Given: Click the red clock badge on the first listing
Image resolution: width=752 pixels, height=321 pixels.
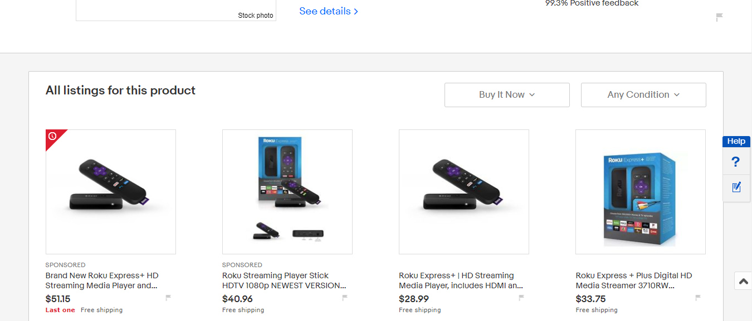Looking at the screenshot, I should tap(51, 136).
